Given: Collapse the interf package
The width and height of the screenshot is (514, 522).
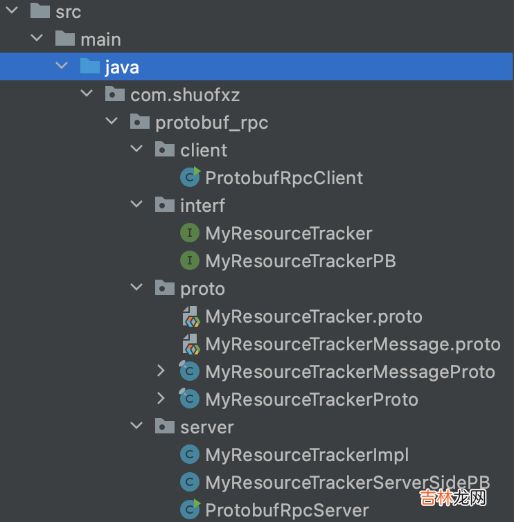Looking at the screenshot, I should pyautogui.click(x=136, y=206).
